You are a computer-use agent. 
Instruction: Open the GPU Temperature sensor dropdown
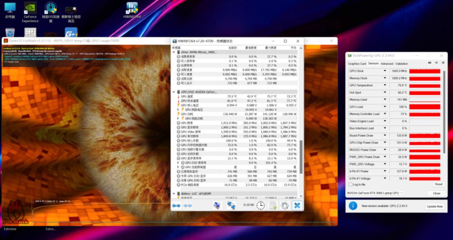coord(385,86)
